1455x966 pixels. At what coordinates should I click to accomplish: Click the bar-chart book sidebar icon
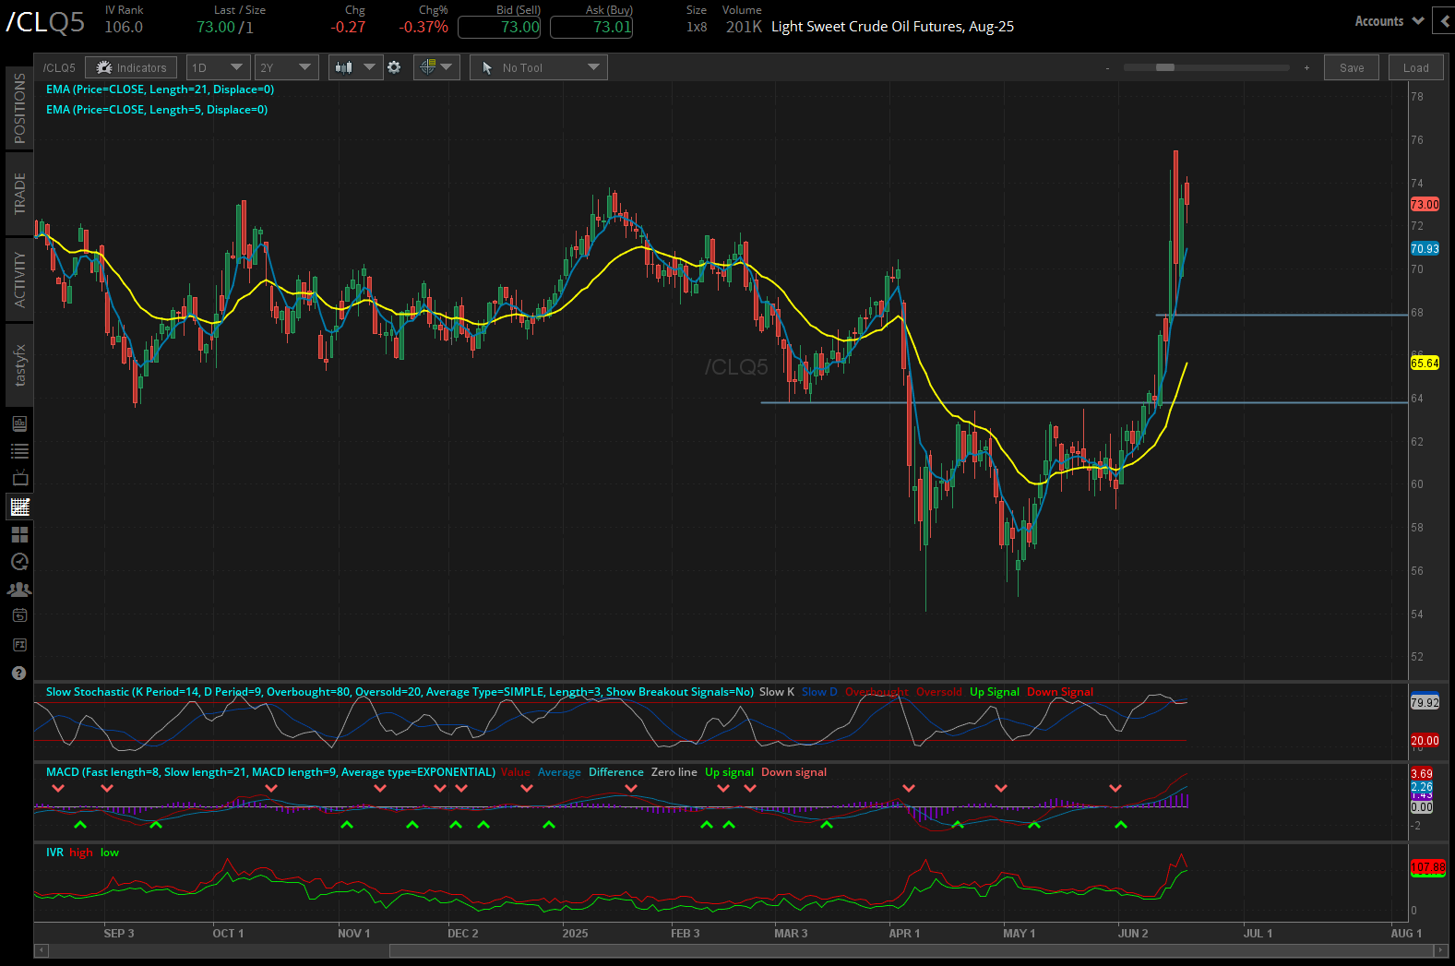pos(19,423)
